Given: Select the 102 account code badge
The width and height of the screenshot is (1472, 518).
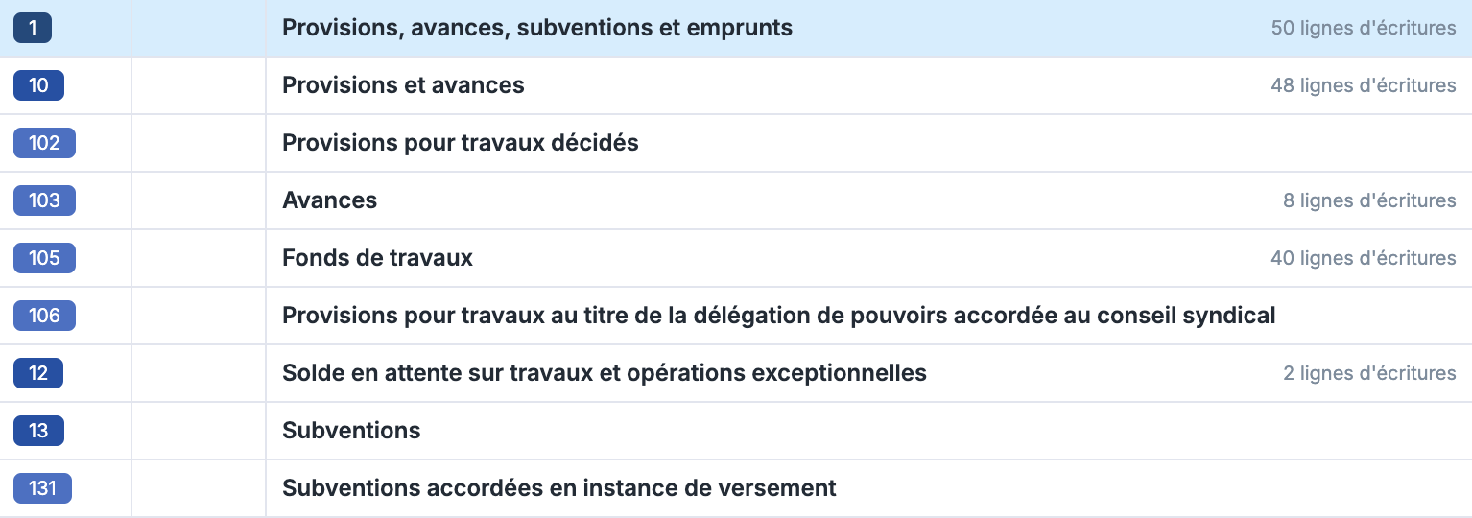Looking at the screenshot, I should pos(44,143).
